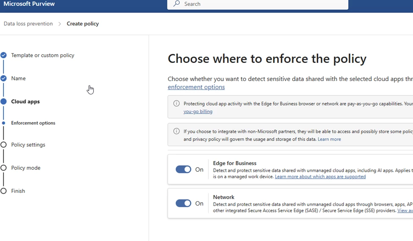Jump to the Policy settings step
413x241 pixels.
click(x=28, y=145)
